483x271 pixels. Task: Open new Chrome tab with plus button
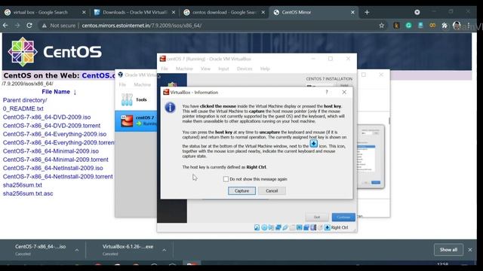[x=367, y=12]
